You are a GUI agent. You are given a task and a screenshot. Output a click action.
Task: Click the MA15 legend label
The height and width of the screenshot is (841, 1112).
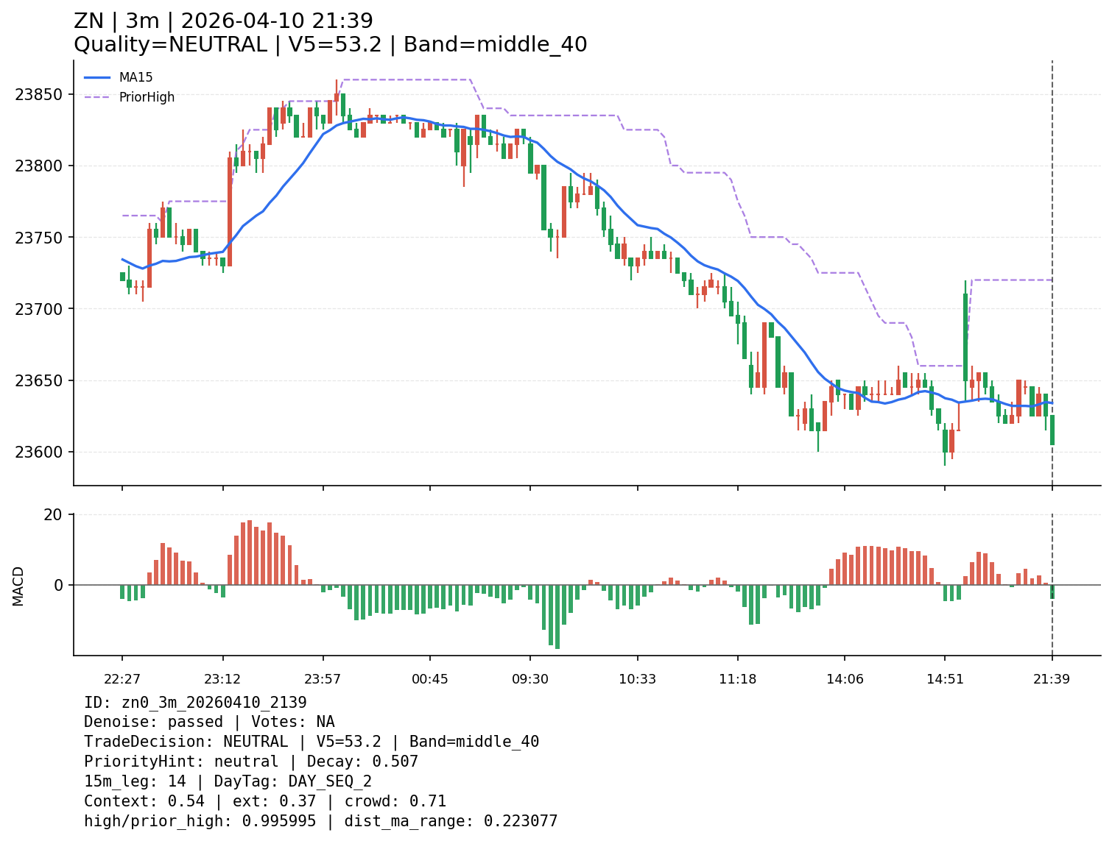136,77
